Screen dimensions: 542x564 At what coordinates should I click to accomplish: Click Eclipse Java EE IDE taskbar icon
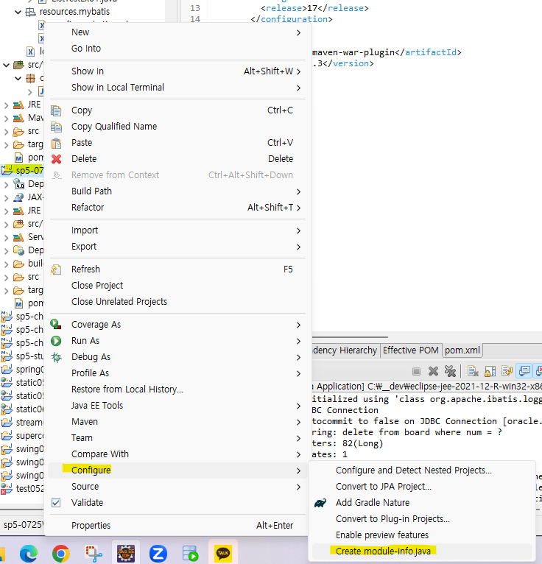[x=126, y=553]
